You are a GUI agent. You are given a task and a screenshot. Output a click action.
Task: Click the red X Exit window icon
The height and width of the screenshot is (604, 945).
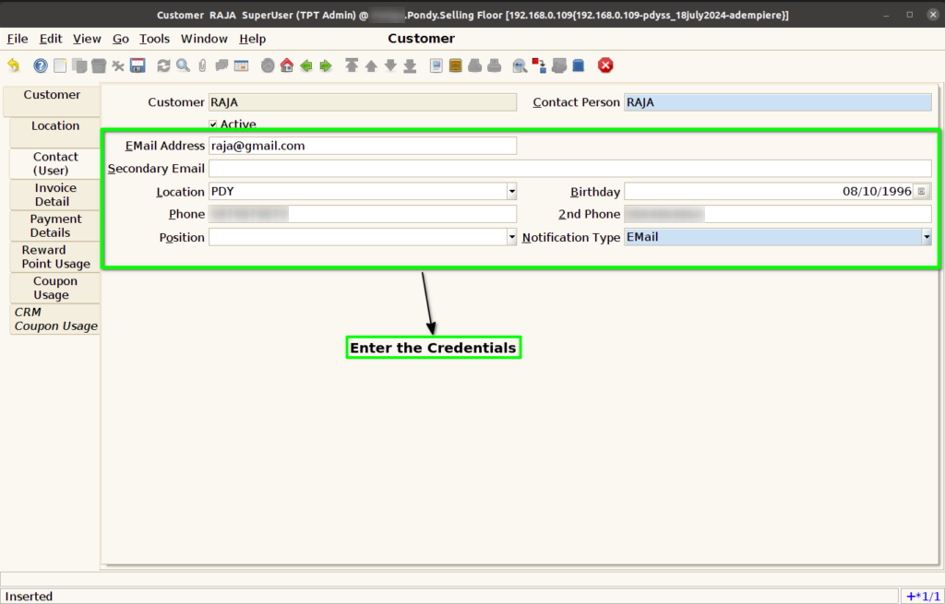pos(605,65)
